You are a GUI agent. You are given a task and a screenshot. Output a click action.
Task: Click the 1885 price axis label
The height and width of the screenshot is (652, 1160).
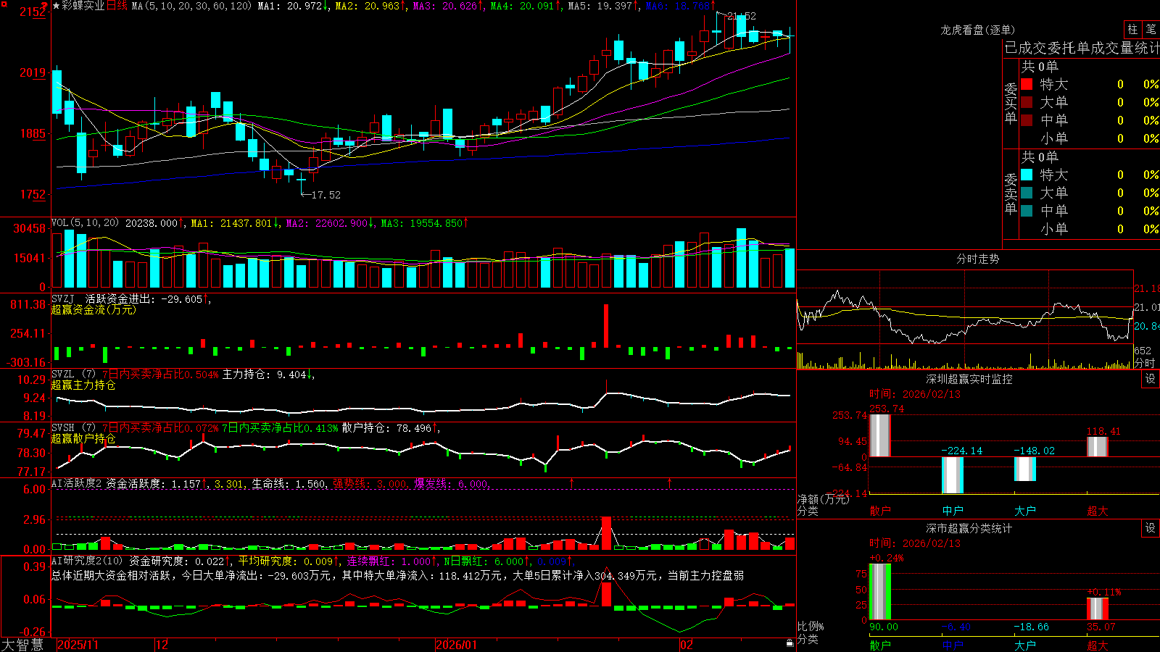tap(33, 133)
